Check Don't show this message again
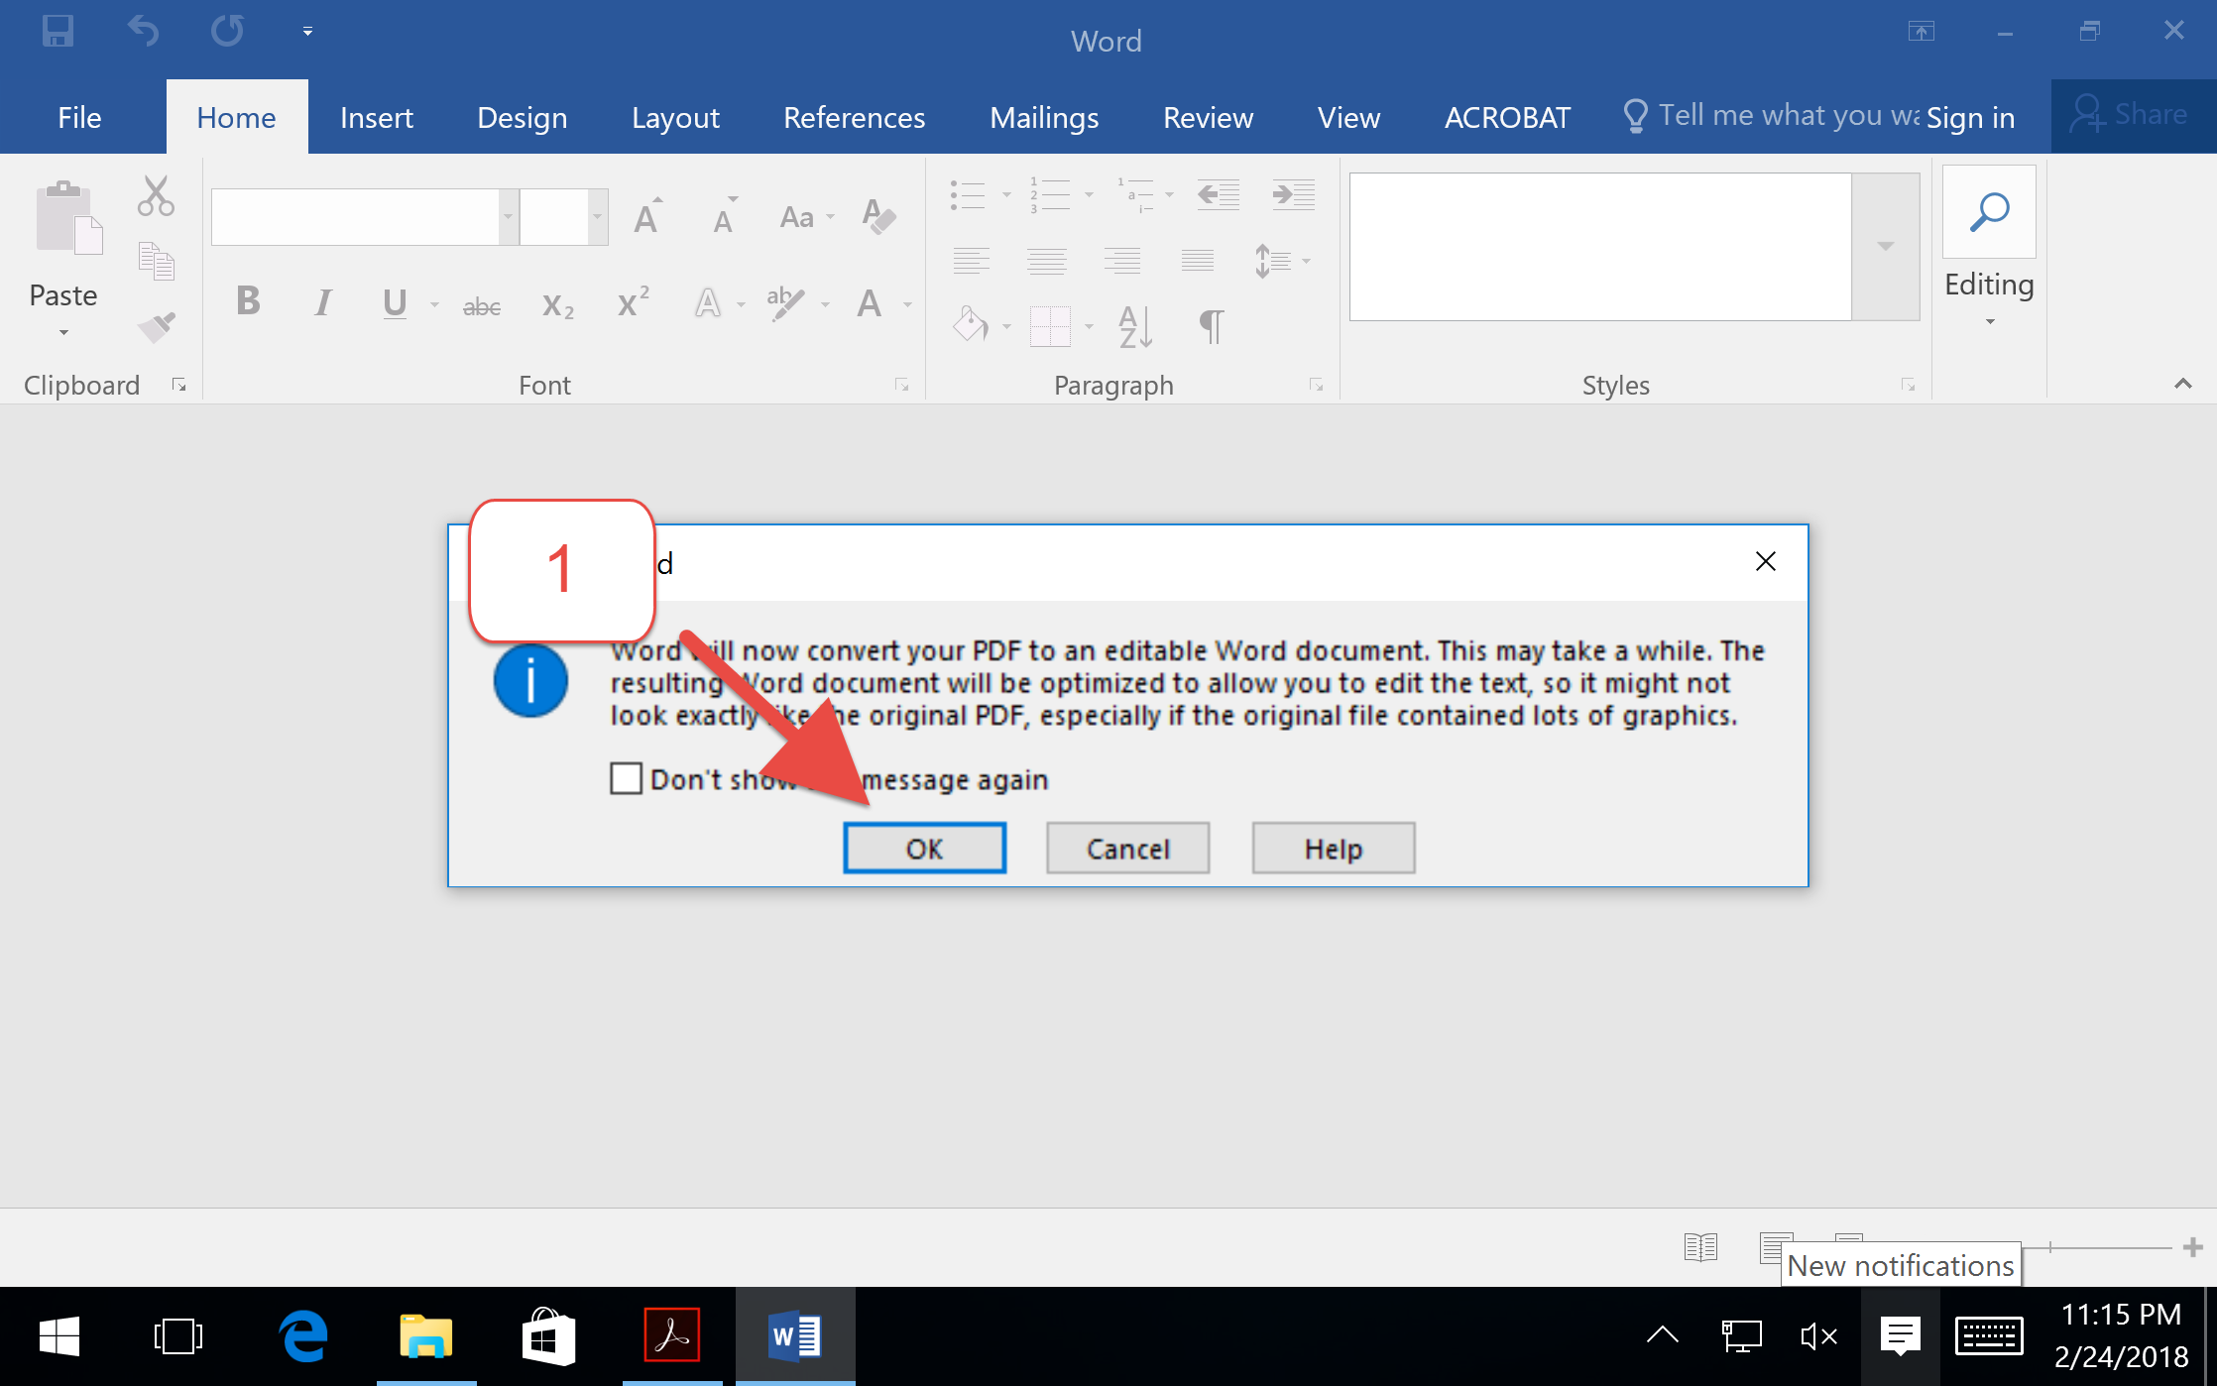This screenshot has width=2217, height=1386. [x=626, y=778]
